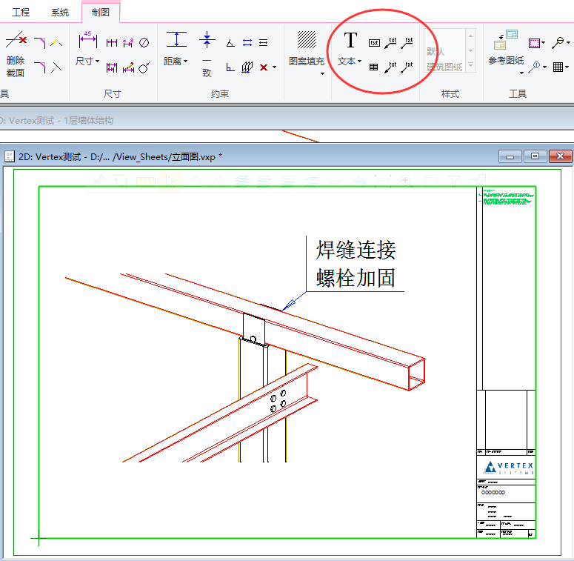574x561 pixels.
Task: Open dropdown beside numbered balloon icon
Action: [544, 67]
